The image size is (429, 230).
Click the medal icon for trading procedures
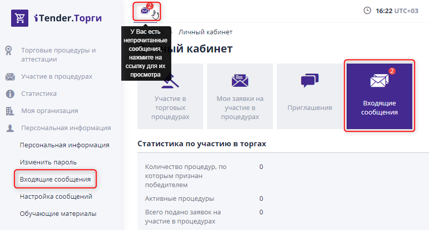coord(9,50)
